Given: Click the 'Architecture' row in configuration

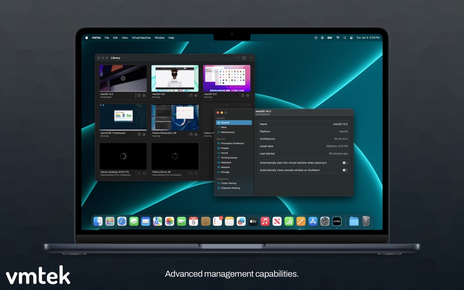Looking at the screenshot, I should click(304, 139).
